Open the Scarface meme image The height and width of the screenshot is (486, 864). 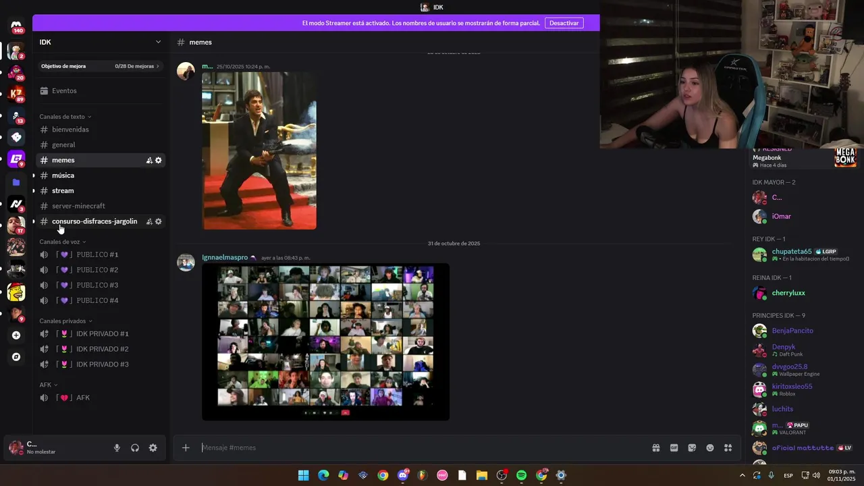[x=259, y=151]
